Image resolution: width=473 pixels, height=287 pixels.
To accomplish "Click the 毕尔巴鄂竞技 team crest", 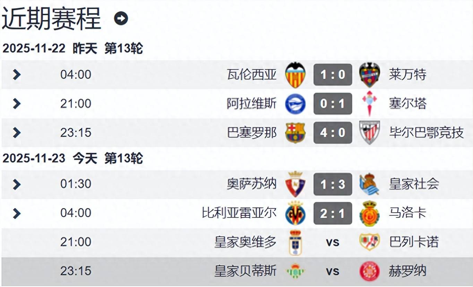I will pyautogui.click(x=370, y=133).
